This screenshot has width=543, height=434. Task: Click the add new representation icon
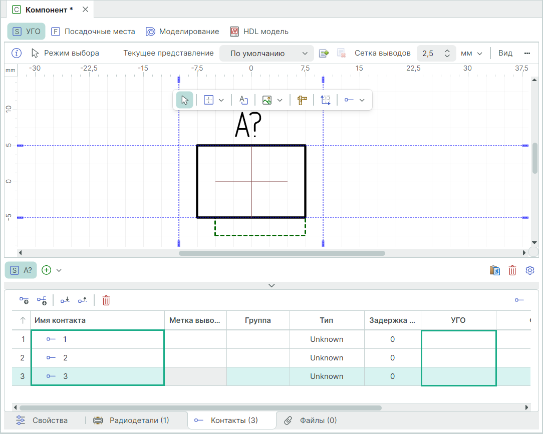tap(324, 53)
